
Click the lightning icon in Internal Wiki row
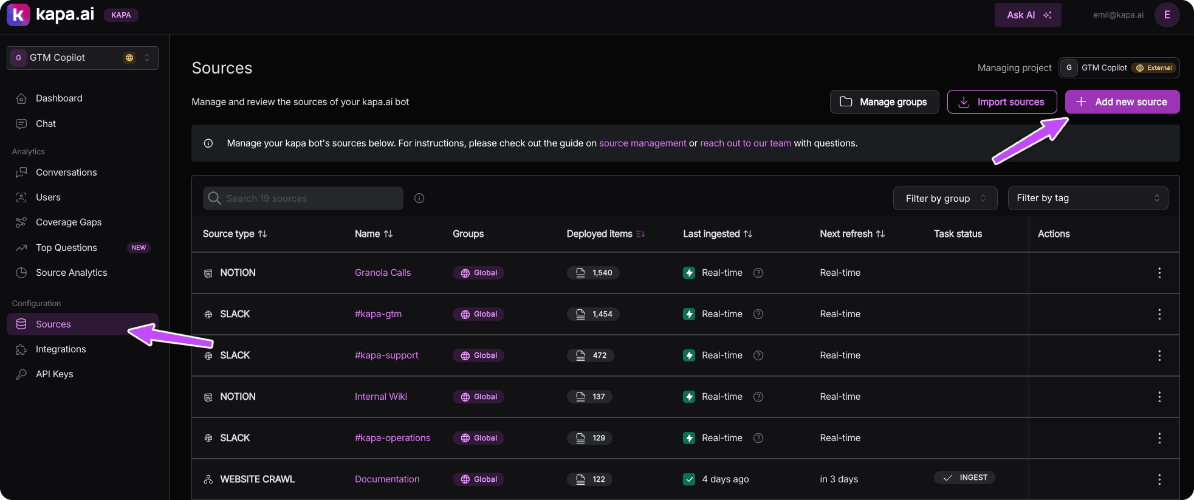pyautogui.click(x=689, y=397)
